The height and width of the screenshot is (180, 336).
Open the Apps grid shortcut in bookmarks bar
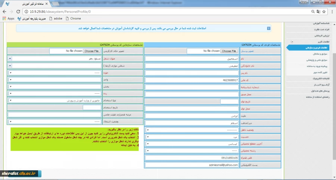pos(8,18)
